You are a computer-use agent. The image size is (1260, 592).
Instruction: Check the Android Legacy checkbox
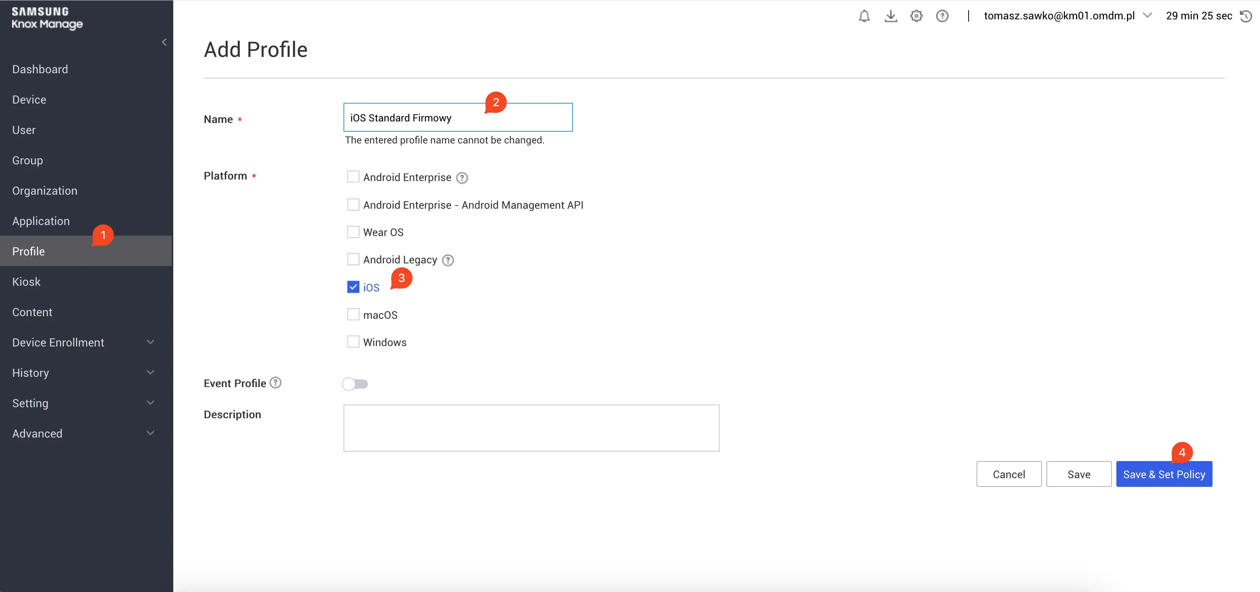pyautogui.click(x=353, y=259)
